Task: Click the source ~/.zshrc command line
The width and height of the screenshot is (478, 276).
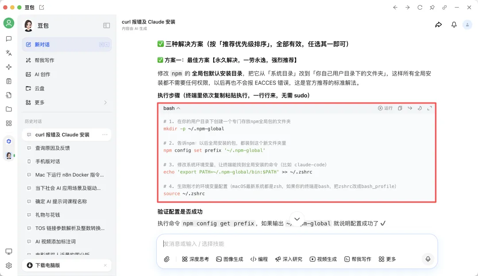Action: (x=184, y=193)
